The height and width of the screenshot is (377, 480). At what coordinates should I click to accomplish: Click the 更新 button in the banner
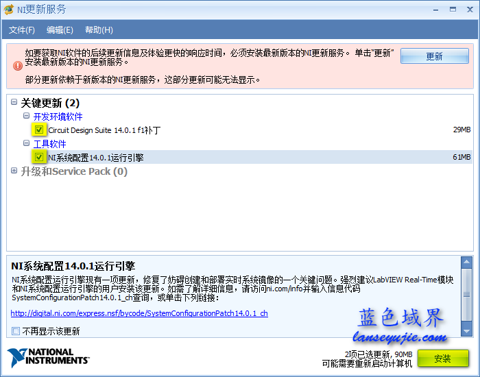pos(434,56)
